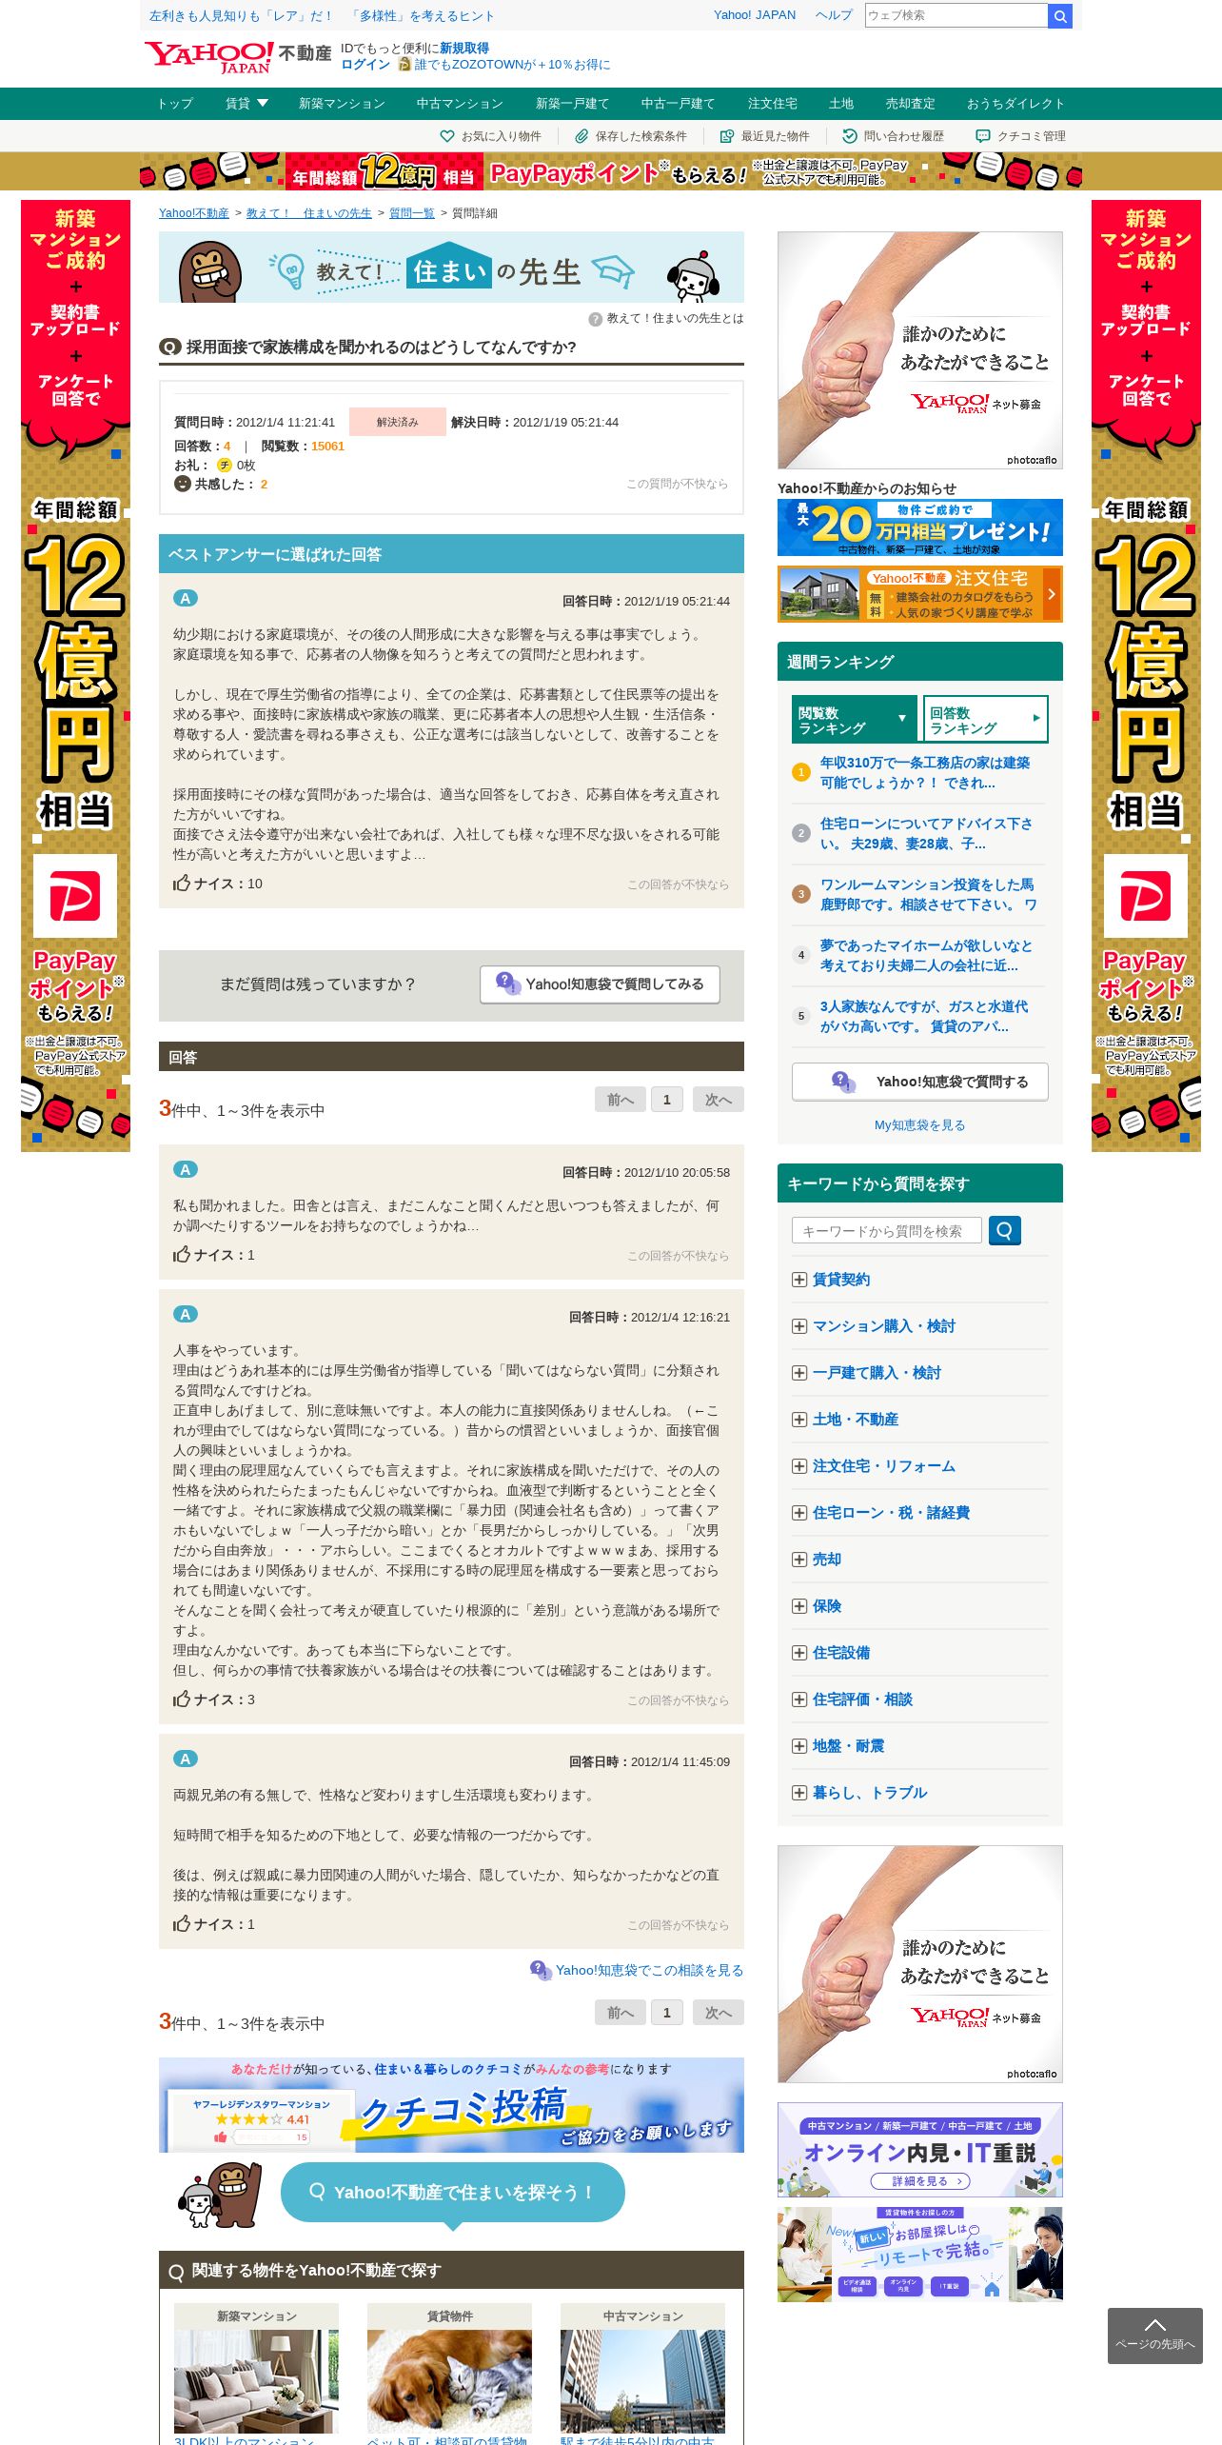Click the キーワードから質問を検索 input field
The height and width of the screenshot is (2445, 1222).
click(887, 1231)
